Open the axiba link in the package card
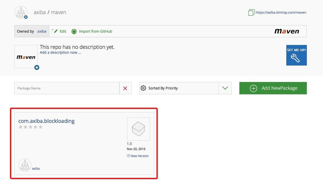323x183 pixels. click(x=36, y=169)
